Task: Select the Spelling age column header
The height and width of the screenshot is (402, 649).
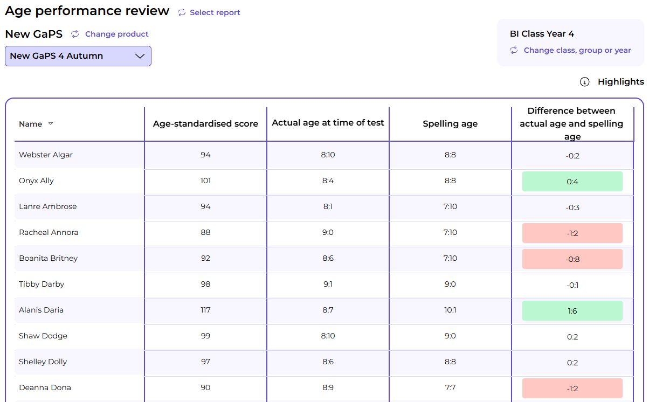Action: (450, 123)
